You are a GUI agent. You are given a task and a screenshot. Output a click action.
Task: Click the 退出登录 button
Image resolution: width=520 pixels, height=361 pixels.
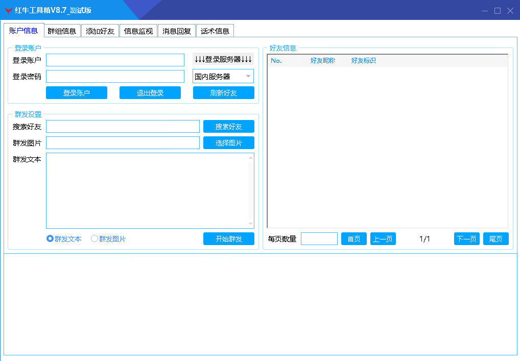coord(150,93)
